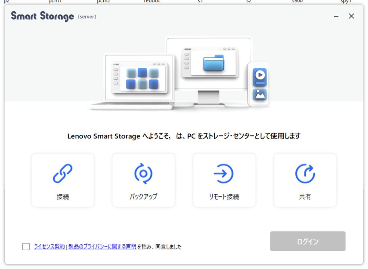
Task: Click the (server) label beside the logo
Action: point(87,17)
